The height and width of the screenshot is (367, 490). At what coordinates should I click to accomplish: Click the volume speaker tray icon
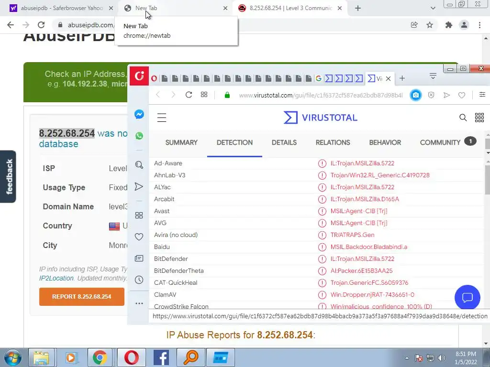point(441,358)
